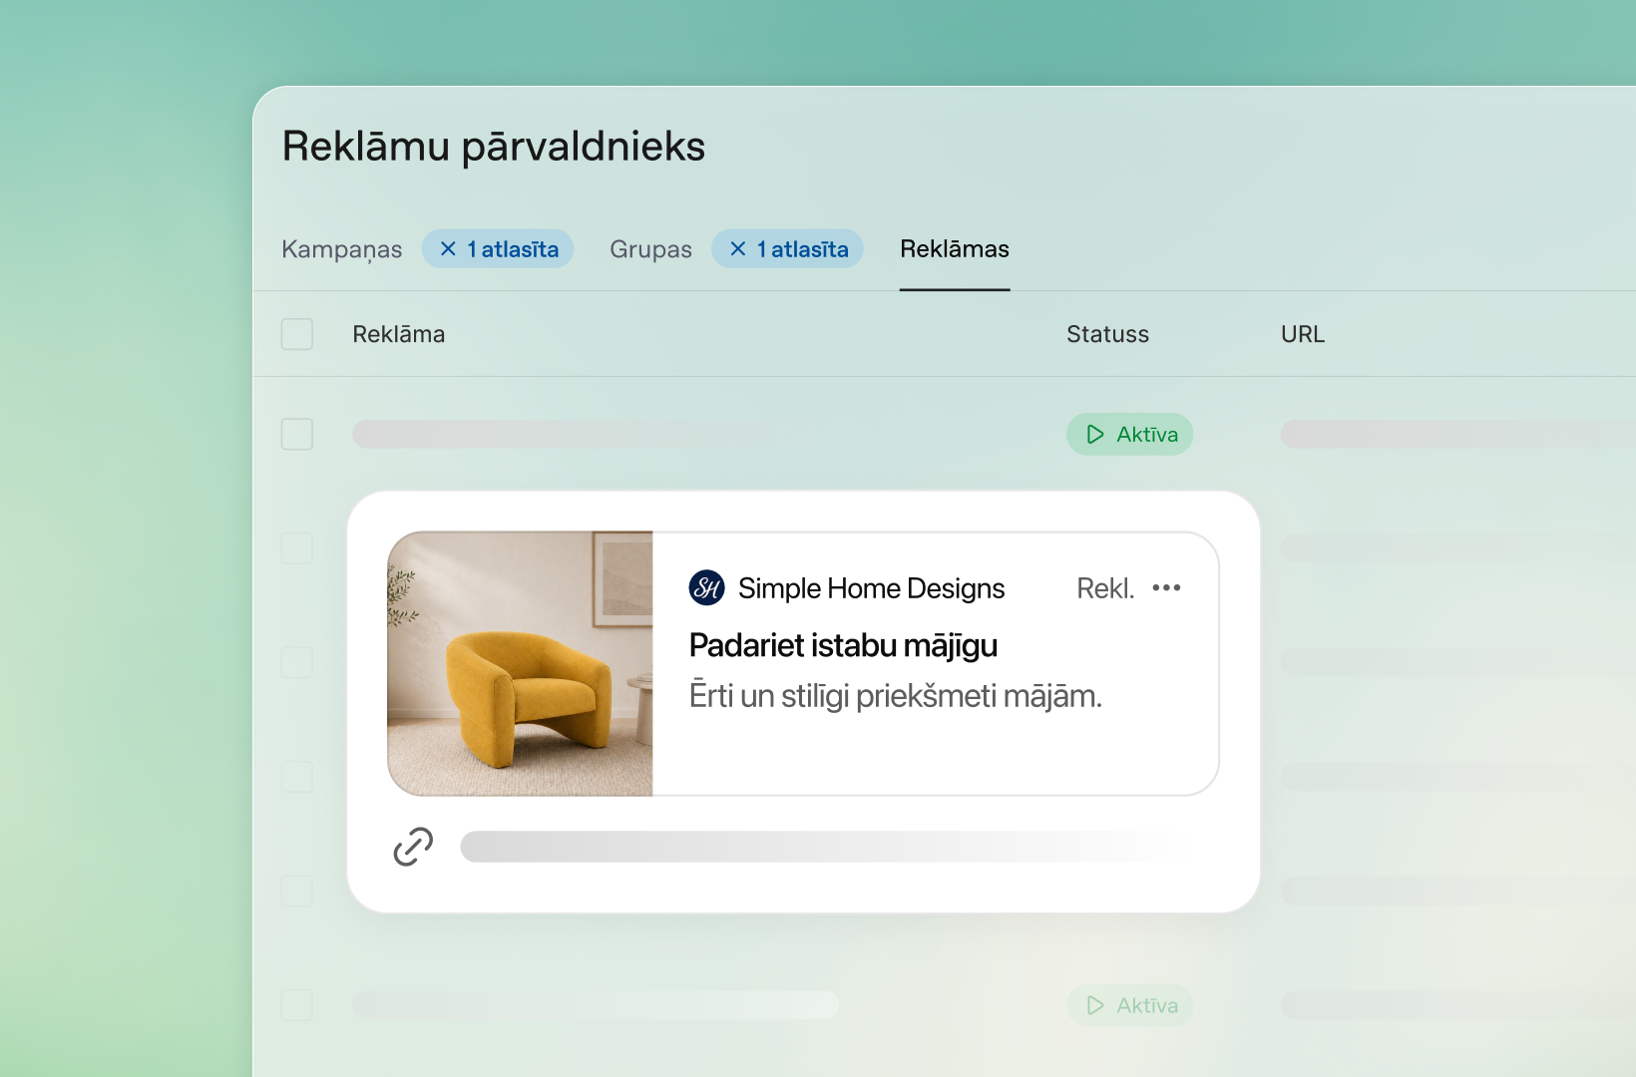Image resolution: width=1636 pixels, height=1077 pixels.
Task: Click the URL column header
Action: point(1303,334)
